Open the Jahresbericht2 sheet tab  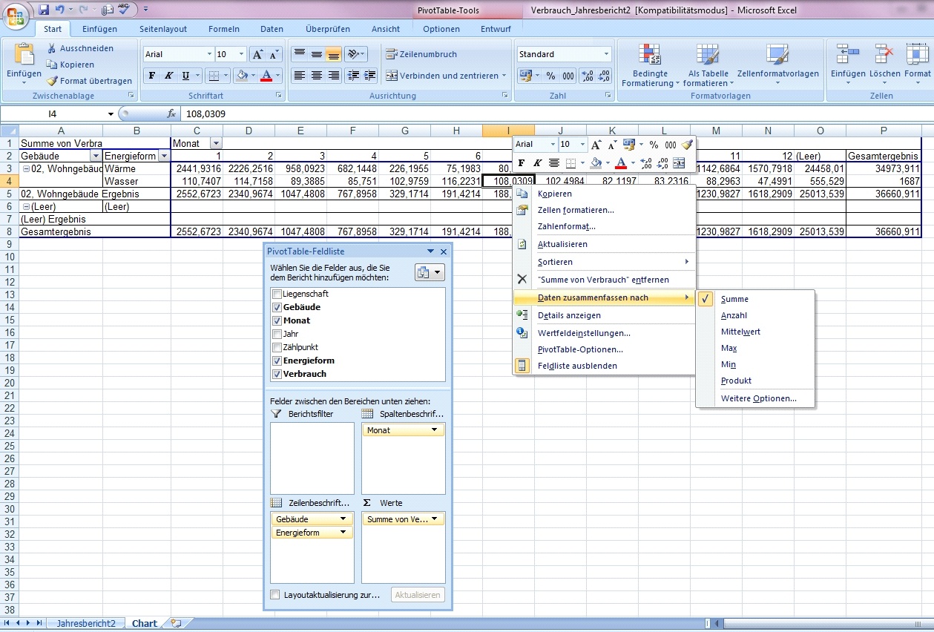[x=86, y=623]
